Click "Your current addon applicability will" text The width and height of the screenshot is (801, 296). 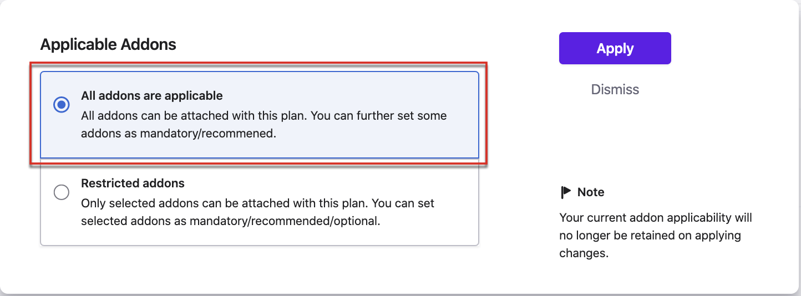(655, 218)
